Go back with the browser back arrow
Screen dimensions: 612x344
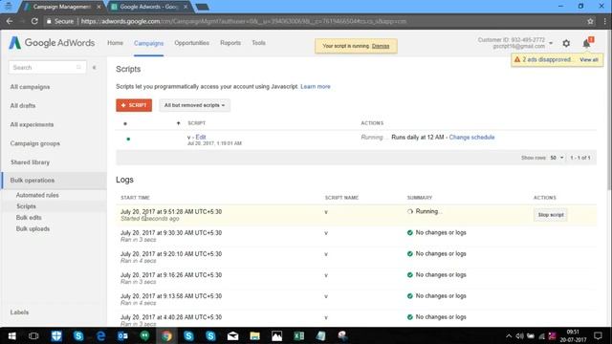10,21
